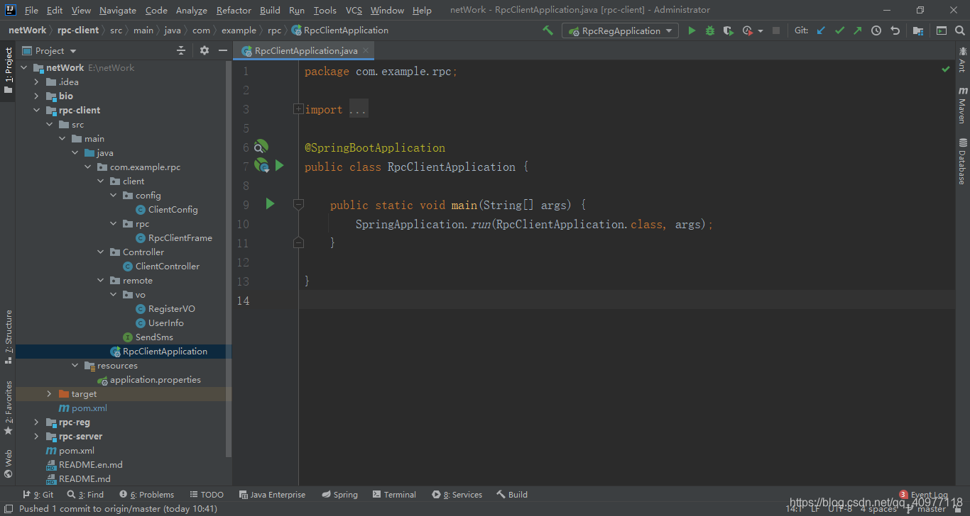
Task: Select the RpcClientApplication.java editor tab
Action: (305, 51)
